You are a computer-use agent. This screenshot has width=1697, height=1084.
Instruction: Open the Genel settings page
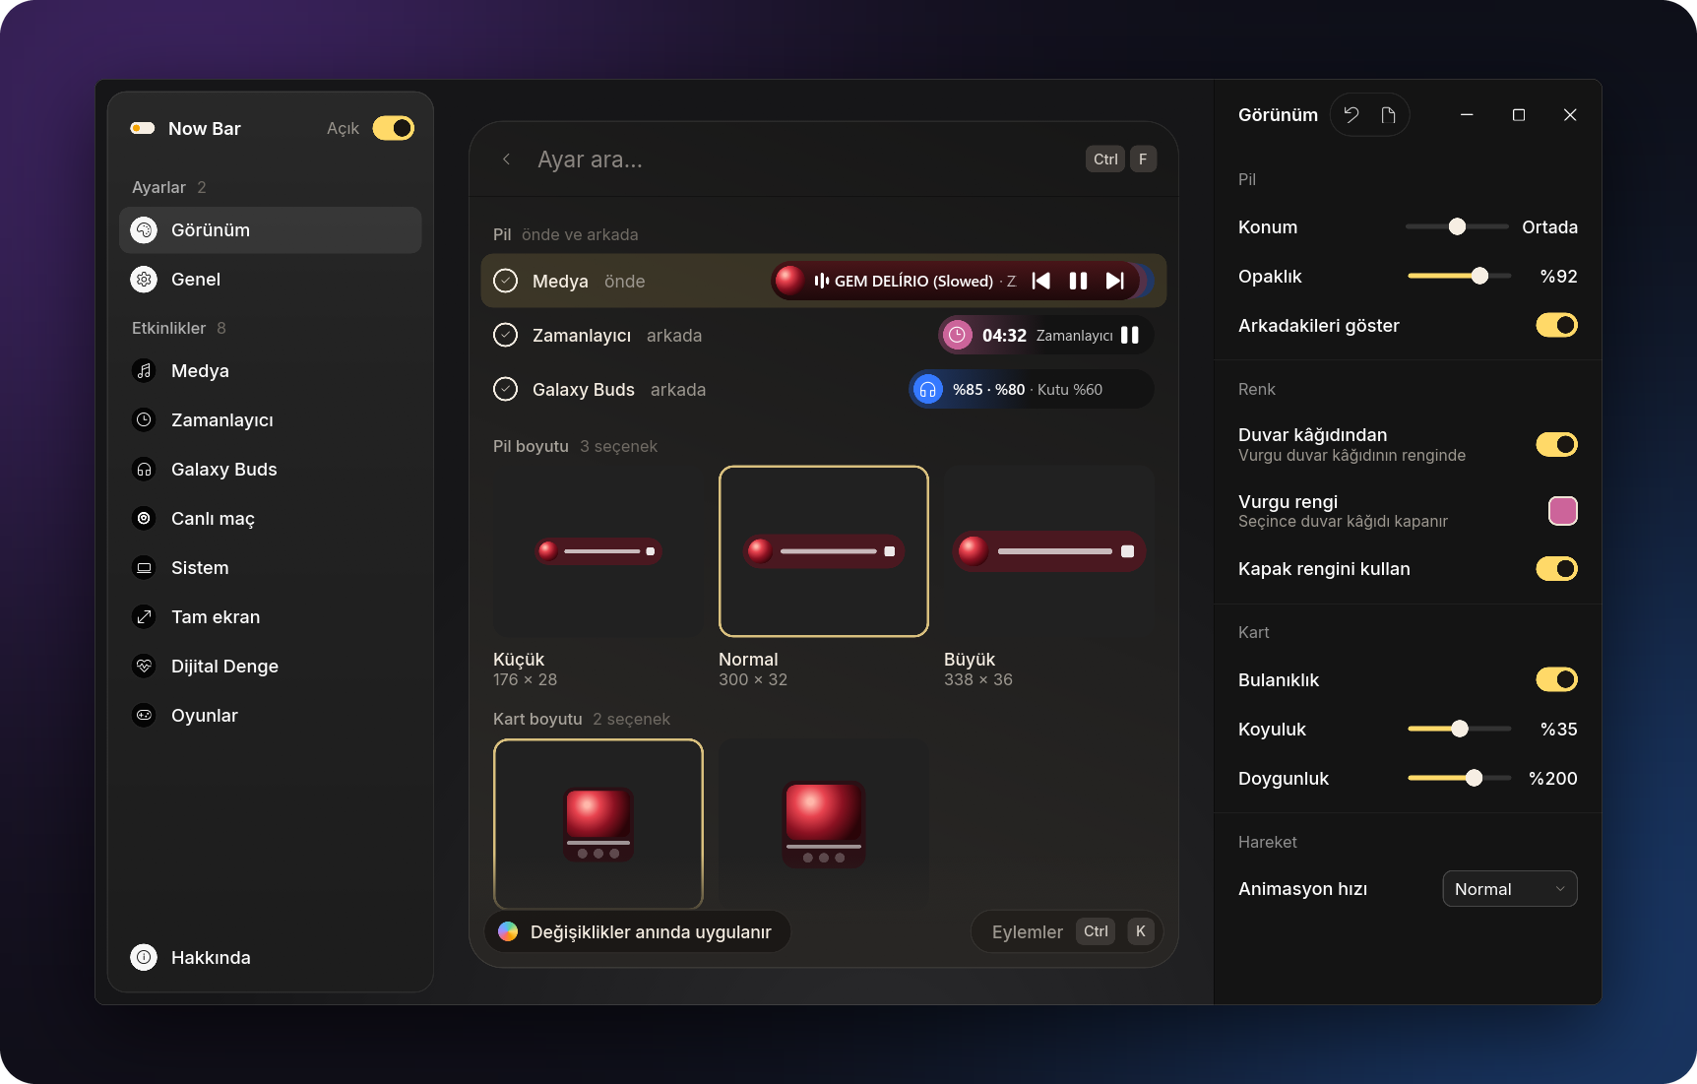(271, 279)
